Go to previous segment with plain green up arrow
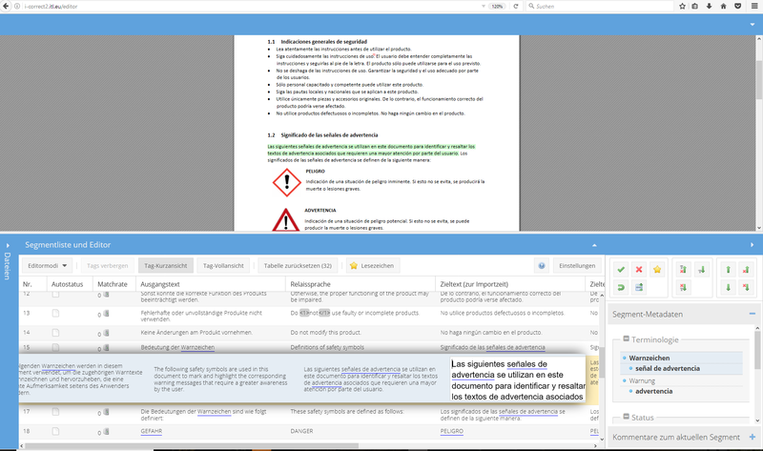The image size is (763, 451). 728,270
